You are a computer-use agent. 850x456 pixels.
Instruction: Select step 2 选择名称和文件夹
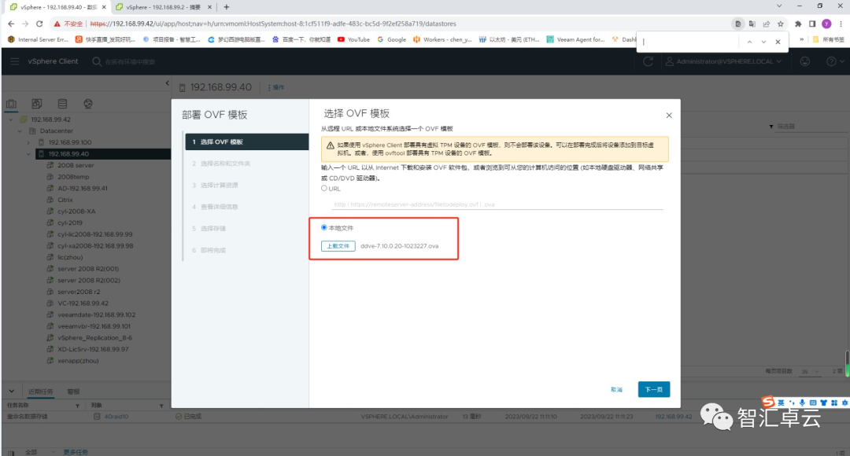220,164
